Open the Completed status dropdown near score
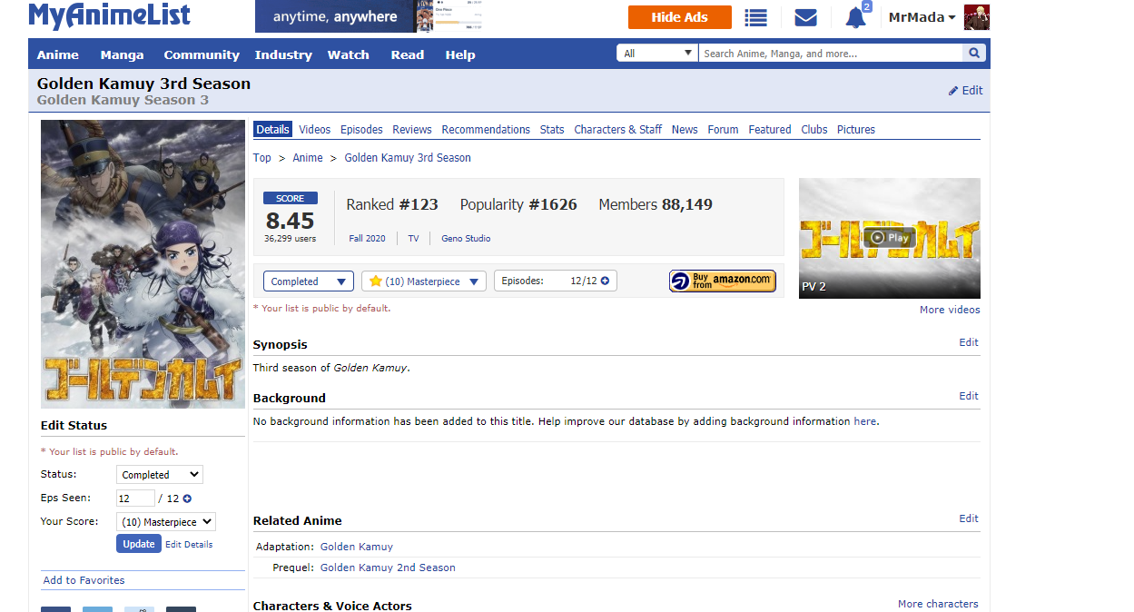Viewport: 1134px width, 612px height. coord(309,281)
